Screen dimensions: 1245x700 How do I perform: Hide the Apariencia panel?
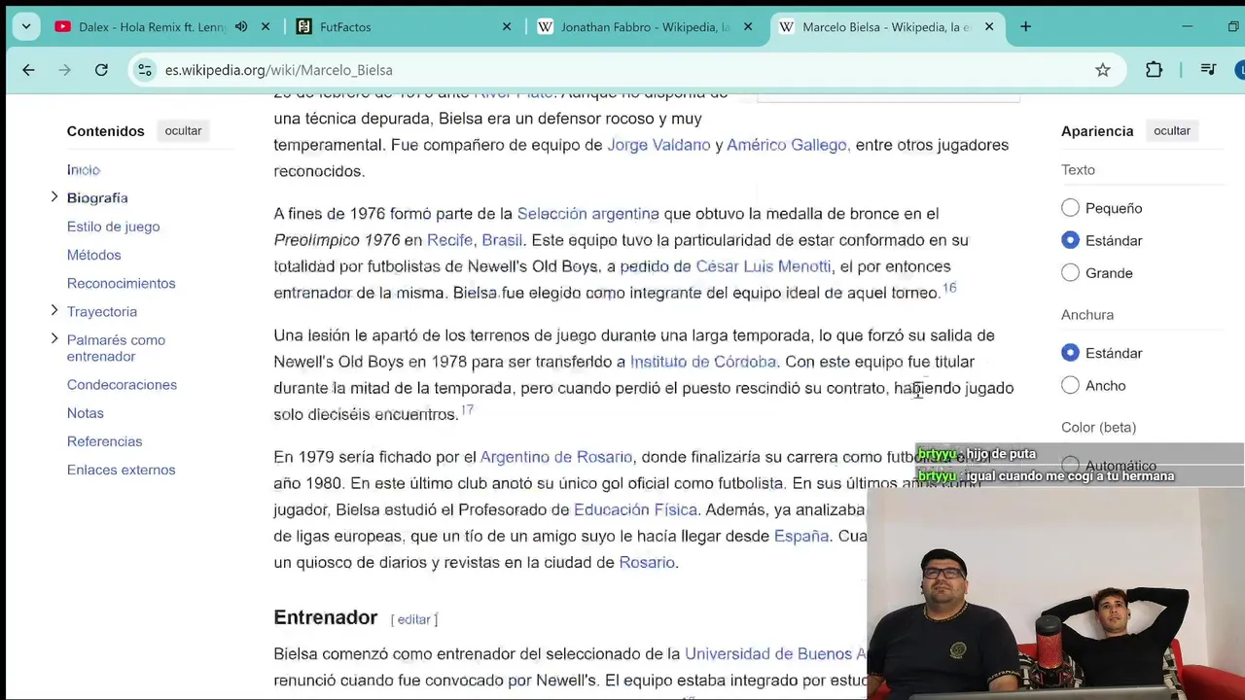coord(1172,130)
